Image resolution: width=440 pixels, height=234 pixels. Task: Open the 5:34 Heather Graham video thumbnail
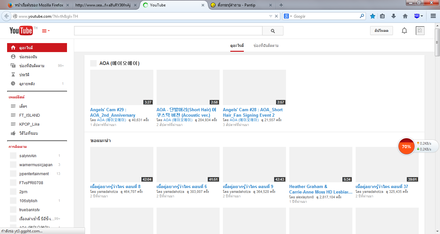tap(321, 165)
